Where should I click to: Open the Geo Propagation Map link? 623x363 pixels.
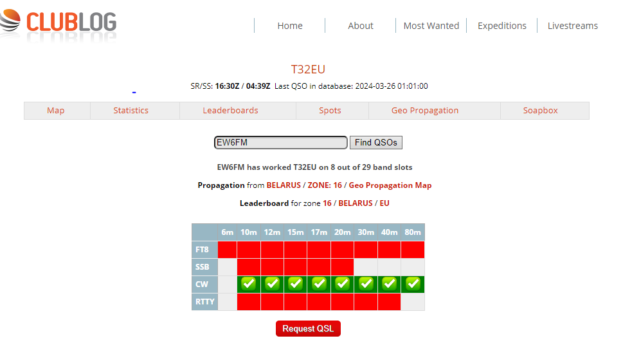(x=390, y=185)
